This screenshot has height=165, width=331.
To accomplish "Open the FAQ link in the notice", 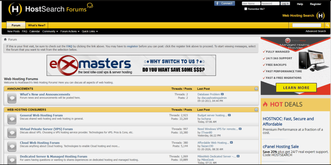I will 69,46.
